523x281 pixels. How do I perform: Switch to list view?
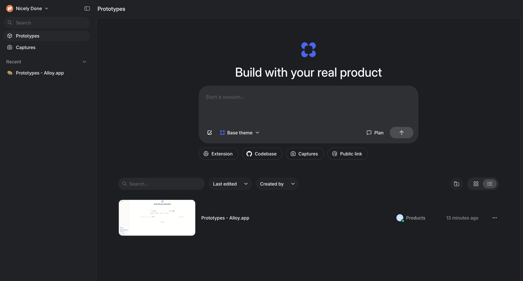(x=490, y=184)
